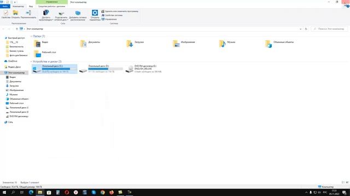This screenshot has width=350, height=196.
Task: Switch to large icons view in status bar
Action: [347, 182]
